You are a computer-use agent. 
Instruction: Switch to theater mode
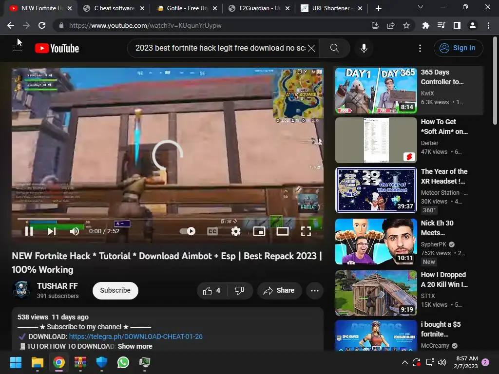pos(283,231)
